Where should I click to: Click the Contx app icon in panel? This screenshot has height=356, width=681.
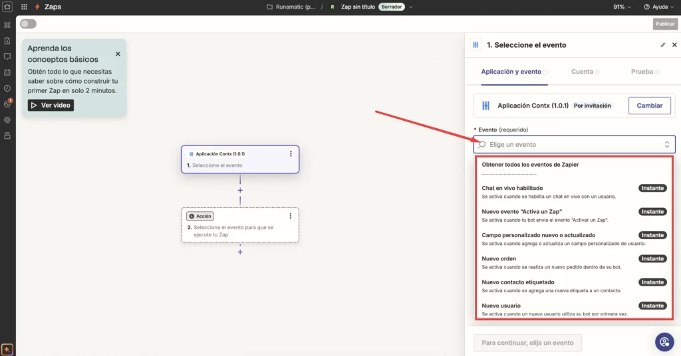coord(486,106)
